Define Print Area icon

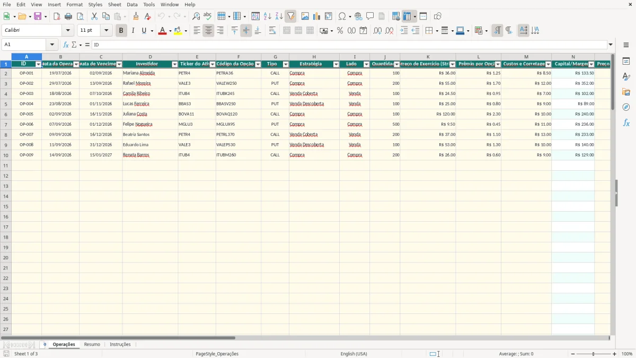coord(396,16)
